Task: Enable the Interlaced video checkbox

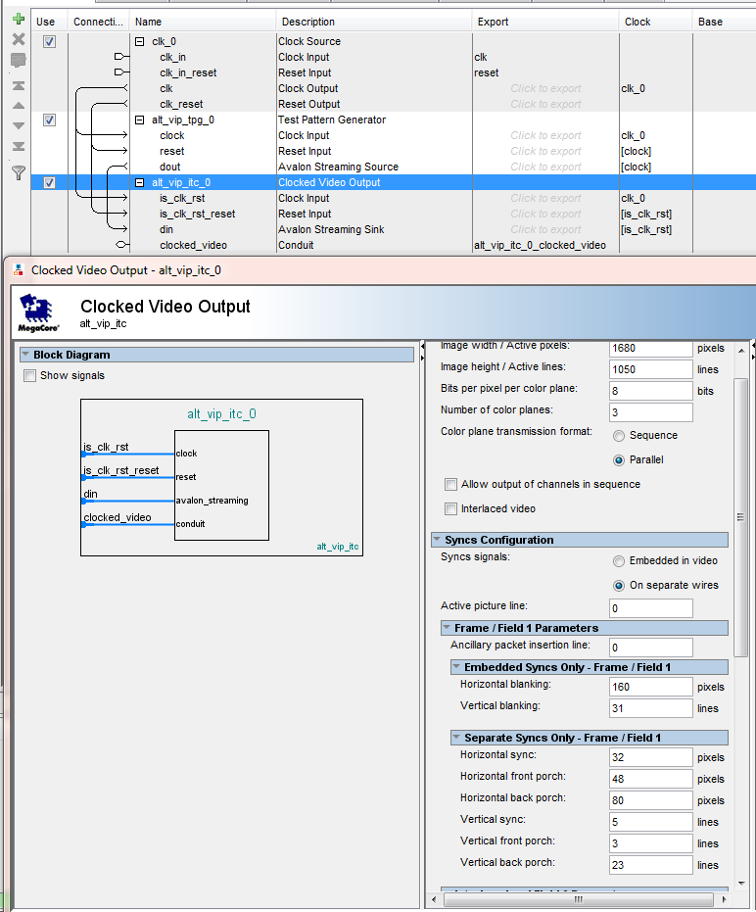Action: [x=450, y=509]
